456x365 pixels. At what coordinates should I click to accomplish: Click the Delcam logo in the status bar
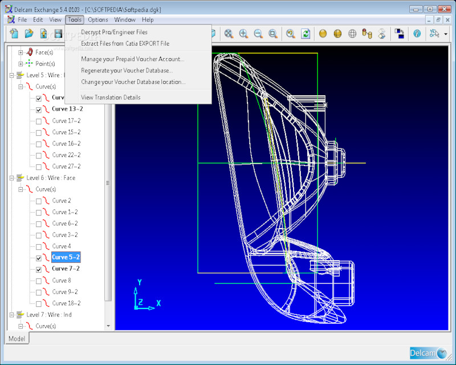[x=428, y=353]
